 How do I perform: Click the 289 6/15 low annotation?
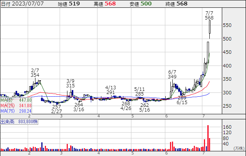tap(182, 100)
